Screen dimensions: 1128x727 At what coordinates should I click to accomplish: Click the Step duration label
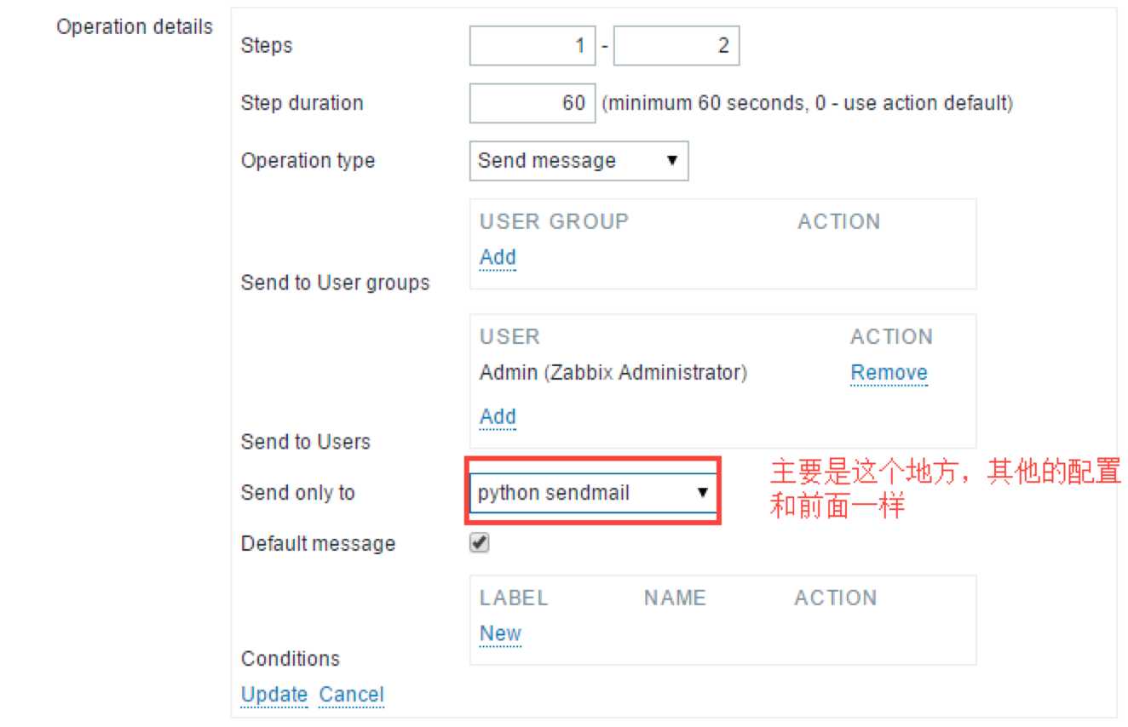302,104
